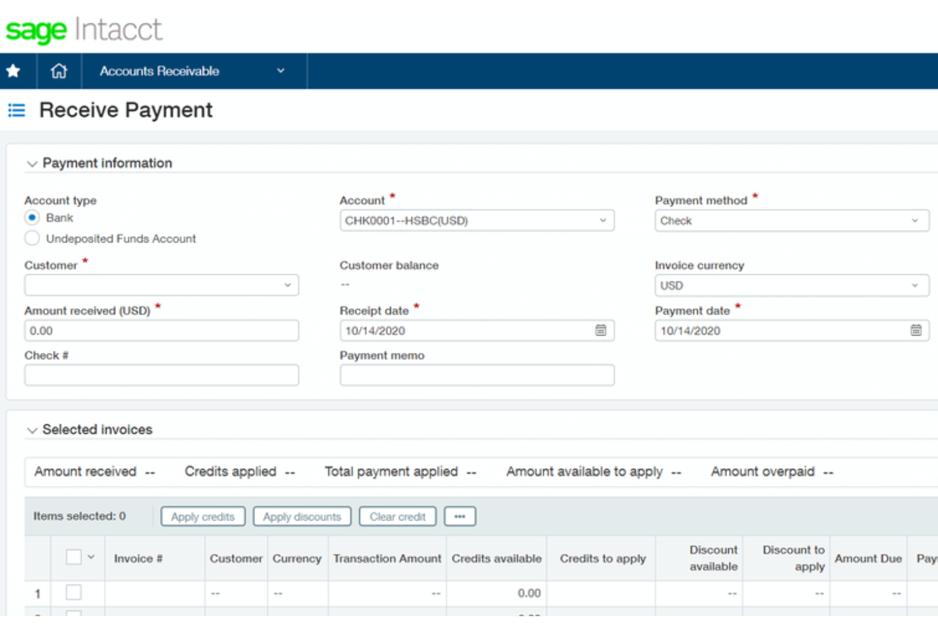Image resolution: width=938 pixels, height=625 pixels.
Task: Click the Transaction Amount column header
Action: click(387, 559)
